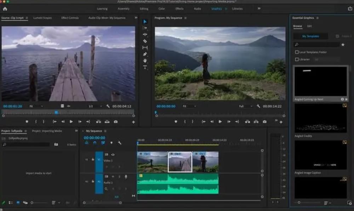Toggle Video 1 track output eye
The height and width of the screenshot is (211, 354).
(x=113, y=155)
